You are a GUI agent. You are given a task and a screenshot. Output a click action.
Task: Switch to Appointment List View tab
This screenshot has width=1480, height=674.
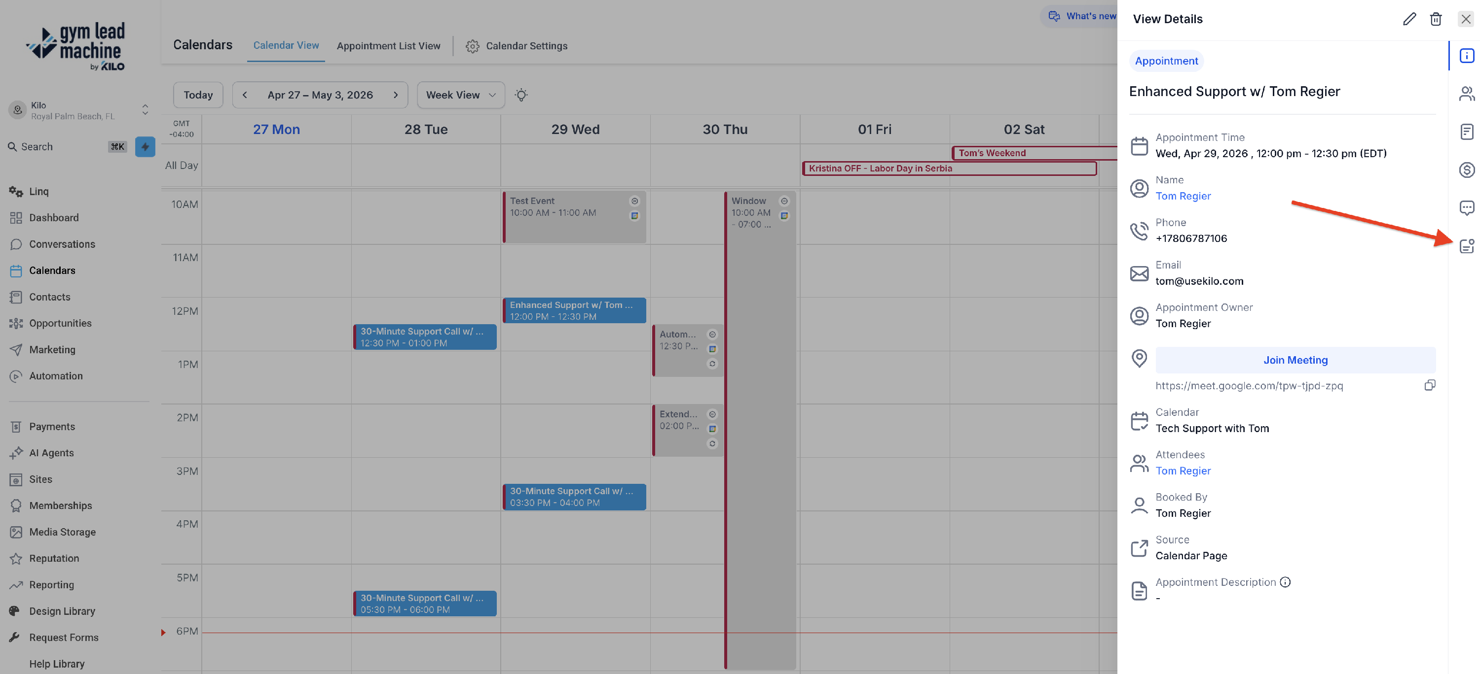(x=388, y=46)
